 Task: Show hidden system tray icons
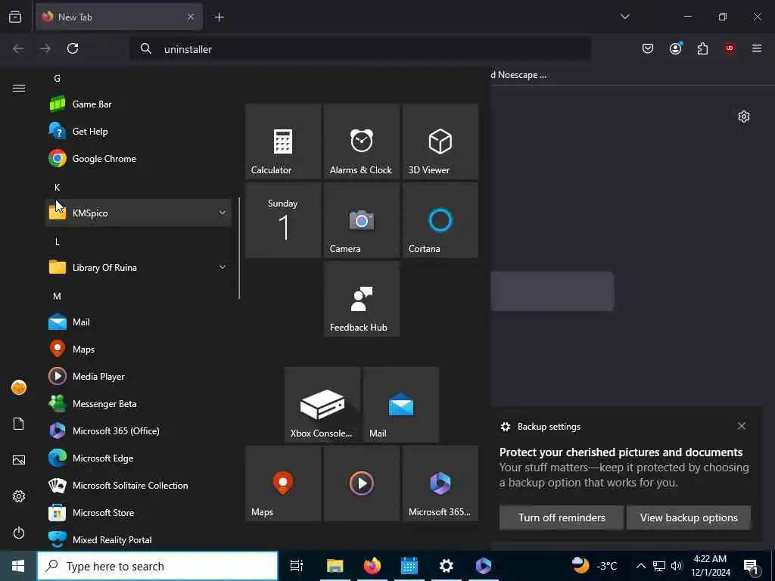coord(640,566)
